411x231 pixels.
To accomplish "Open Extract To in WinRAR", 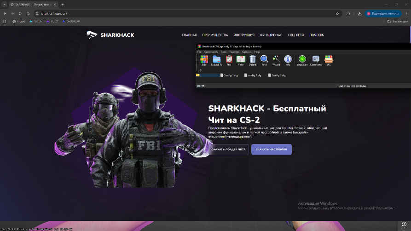I will tap(217, 60).
